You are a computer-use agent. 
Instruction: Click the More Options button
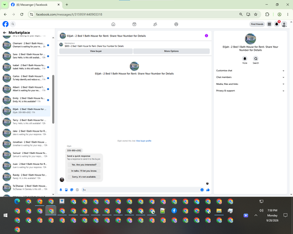[171, 51]
